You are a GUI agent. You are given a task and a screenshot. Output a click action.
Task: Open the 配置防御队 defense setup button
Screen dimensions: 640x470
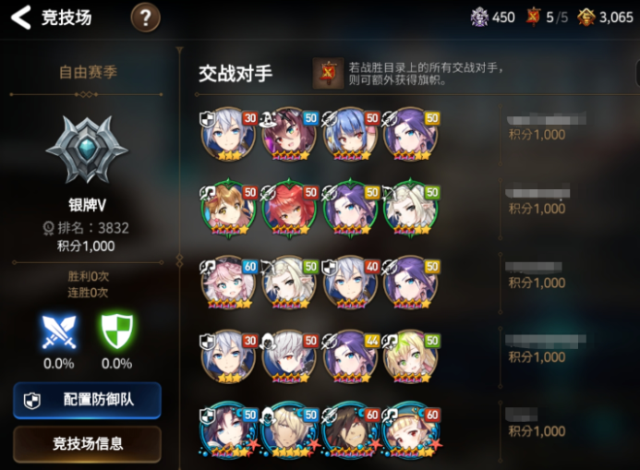tap(87, 400)
